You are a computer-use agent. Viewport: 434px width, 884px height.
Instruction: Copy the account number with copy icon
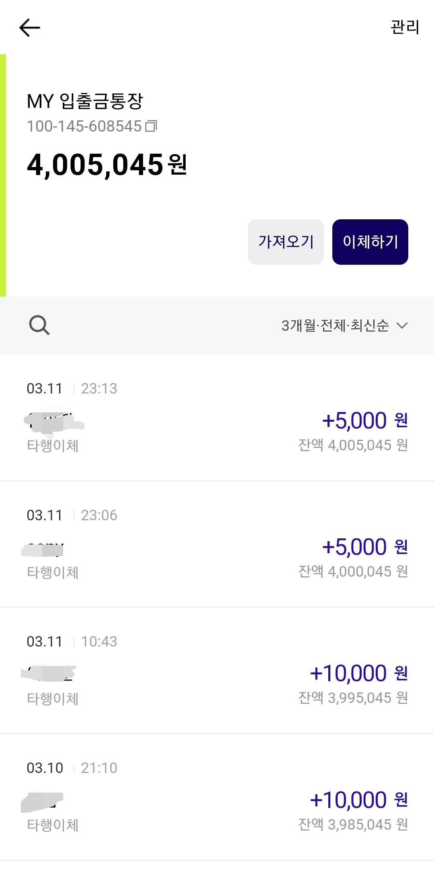point(151,126)
